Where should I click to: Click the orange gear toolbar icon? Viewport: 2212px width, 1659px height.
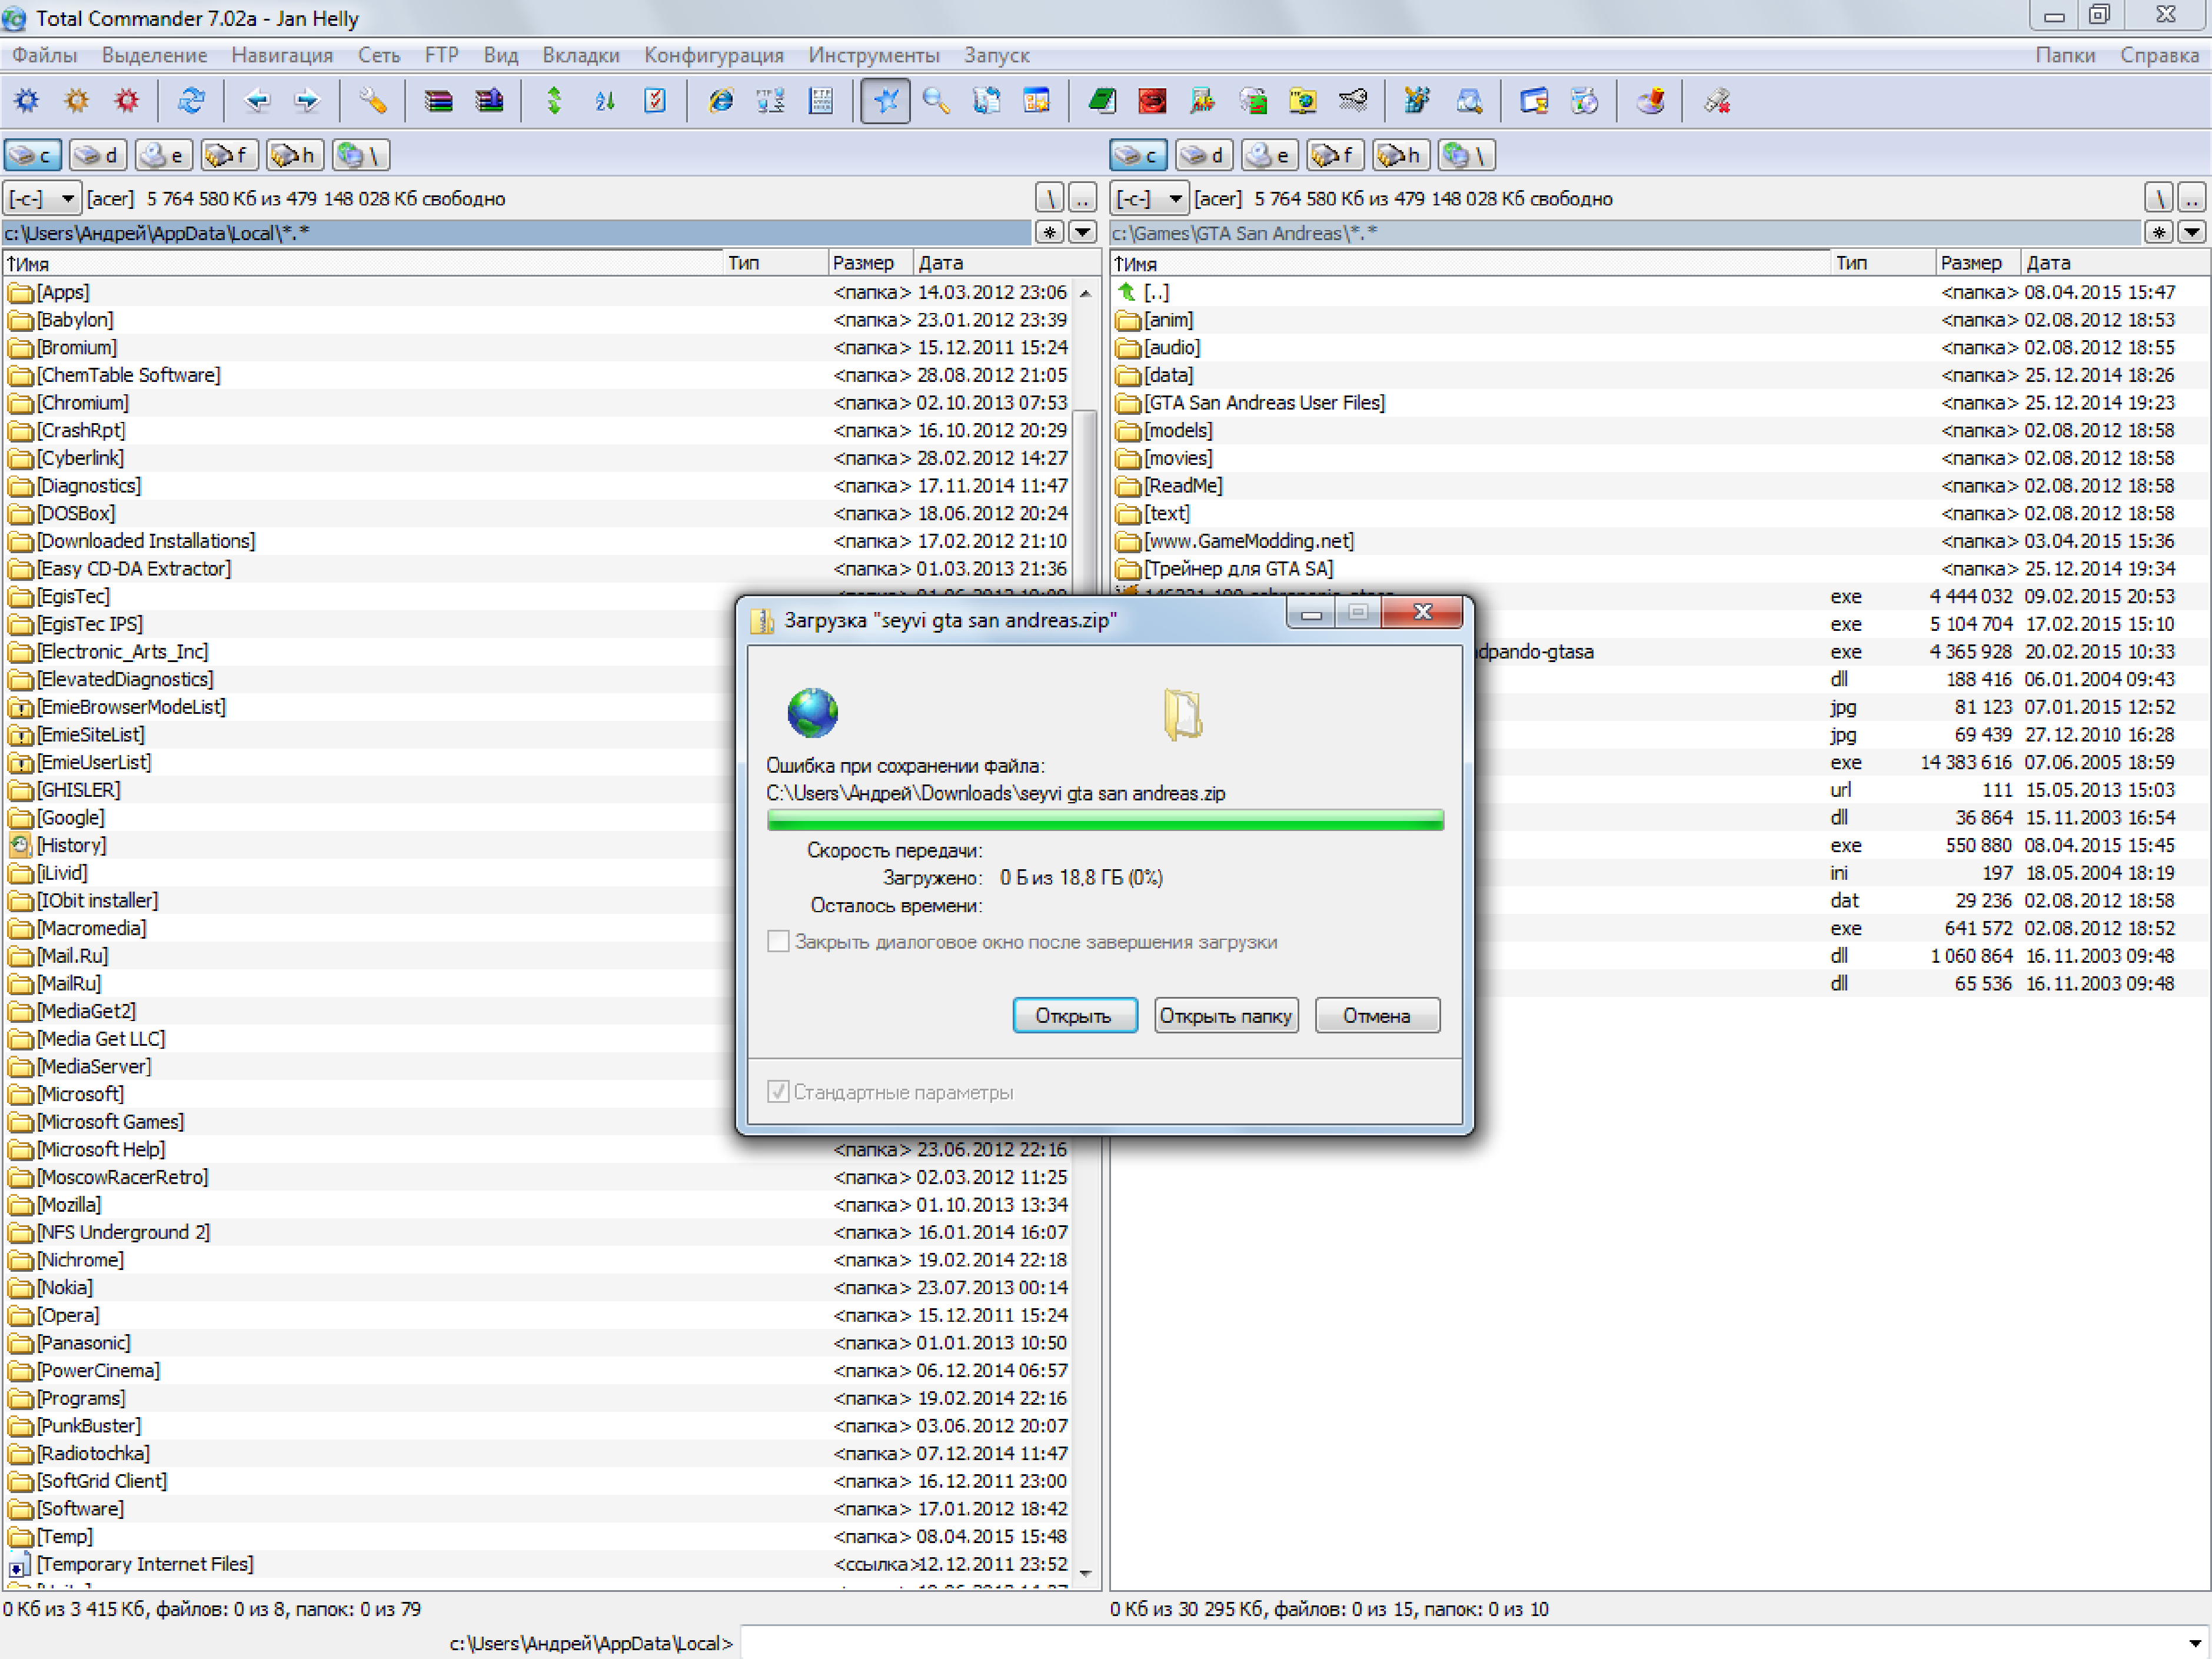77,101
